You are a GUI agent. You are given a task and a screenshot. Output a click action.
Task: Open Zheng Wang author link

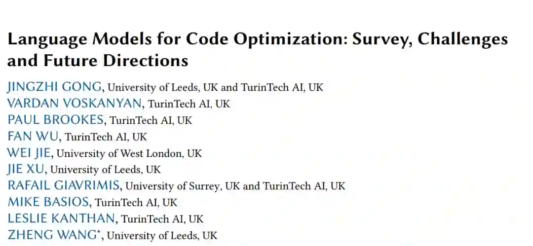click(x=52, y=235)
